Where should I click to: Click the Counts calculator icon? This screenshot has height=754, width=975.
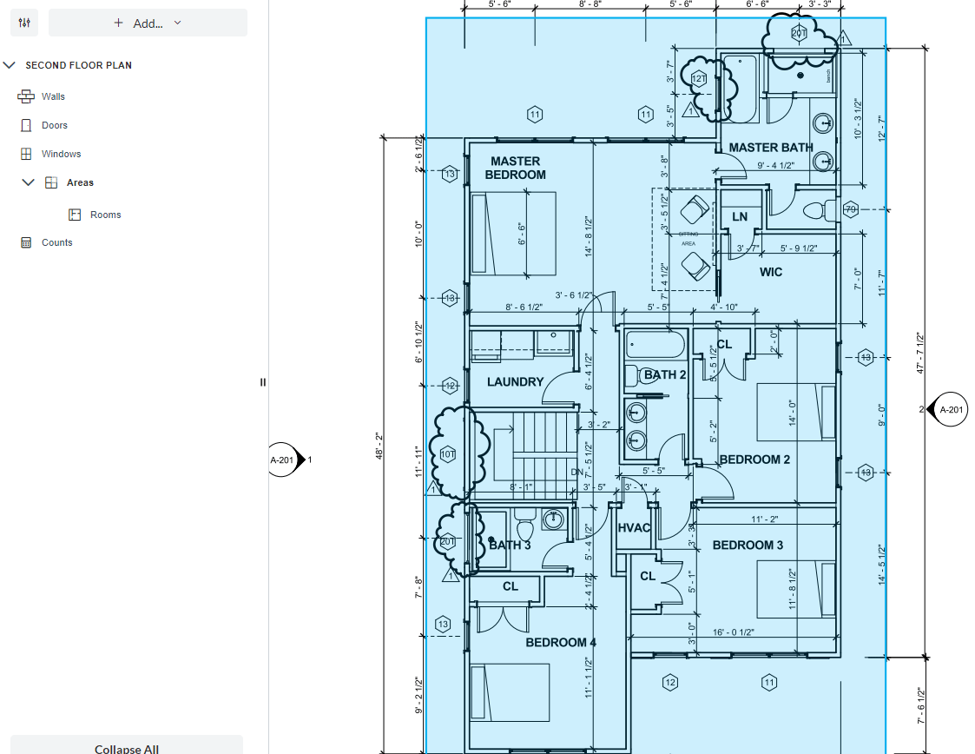pyautogui.click(x=25, y=242)
